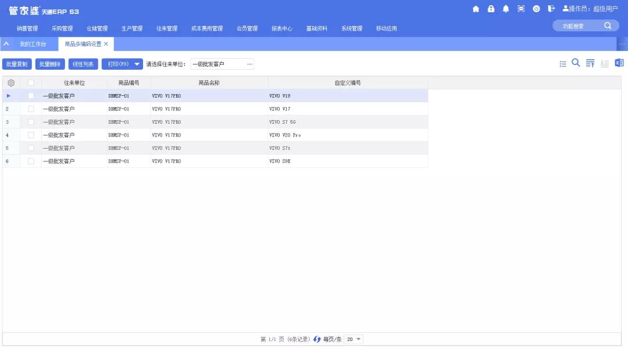Screen dimensions: 628x348
Task: Click the 批量复制 button
Action: 17,64
